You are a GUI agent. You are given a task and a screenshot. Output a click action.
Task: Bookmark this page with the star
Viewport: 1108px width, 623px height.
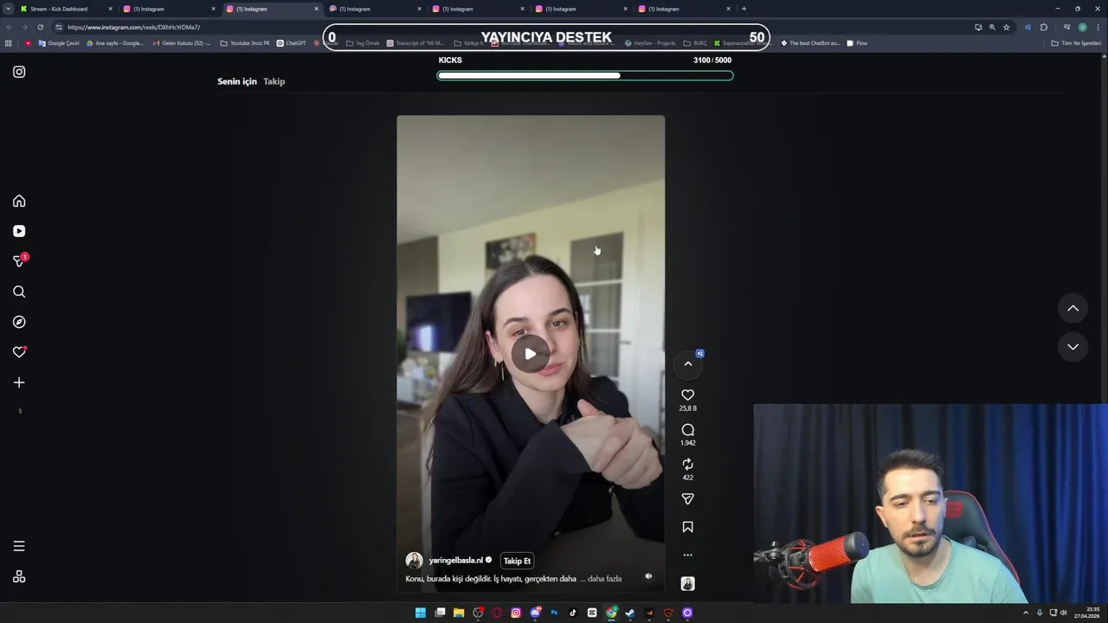1006,27
